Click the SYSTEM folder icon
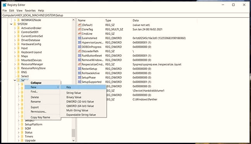This screenshot has height=144, width=251. (15, 24)
